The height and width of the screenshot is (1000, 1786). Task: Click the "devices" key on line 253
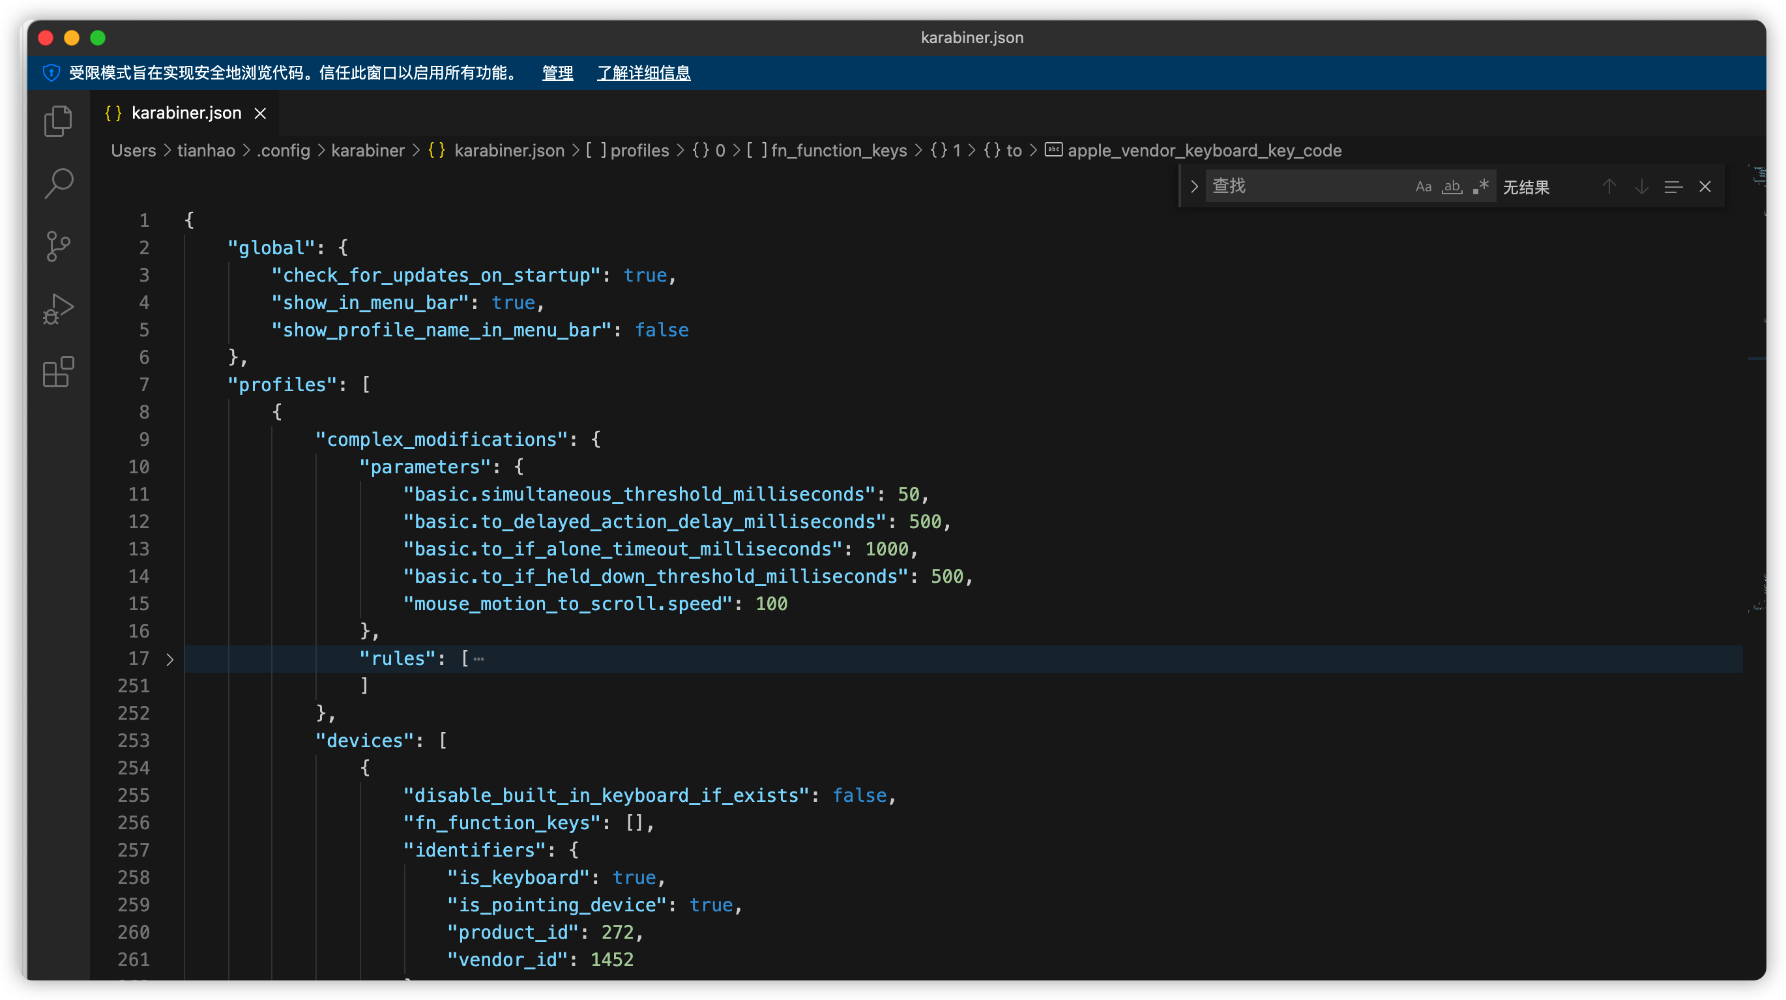[364, 741]
